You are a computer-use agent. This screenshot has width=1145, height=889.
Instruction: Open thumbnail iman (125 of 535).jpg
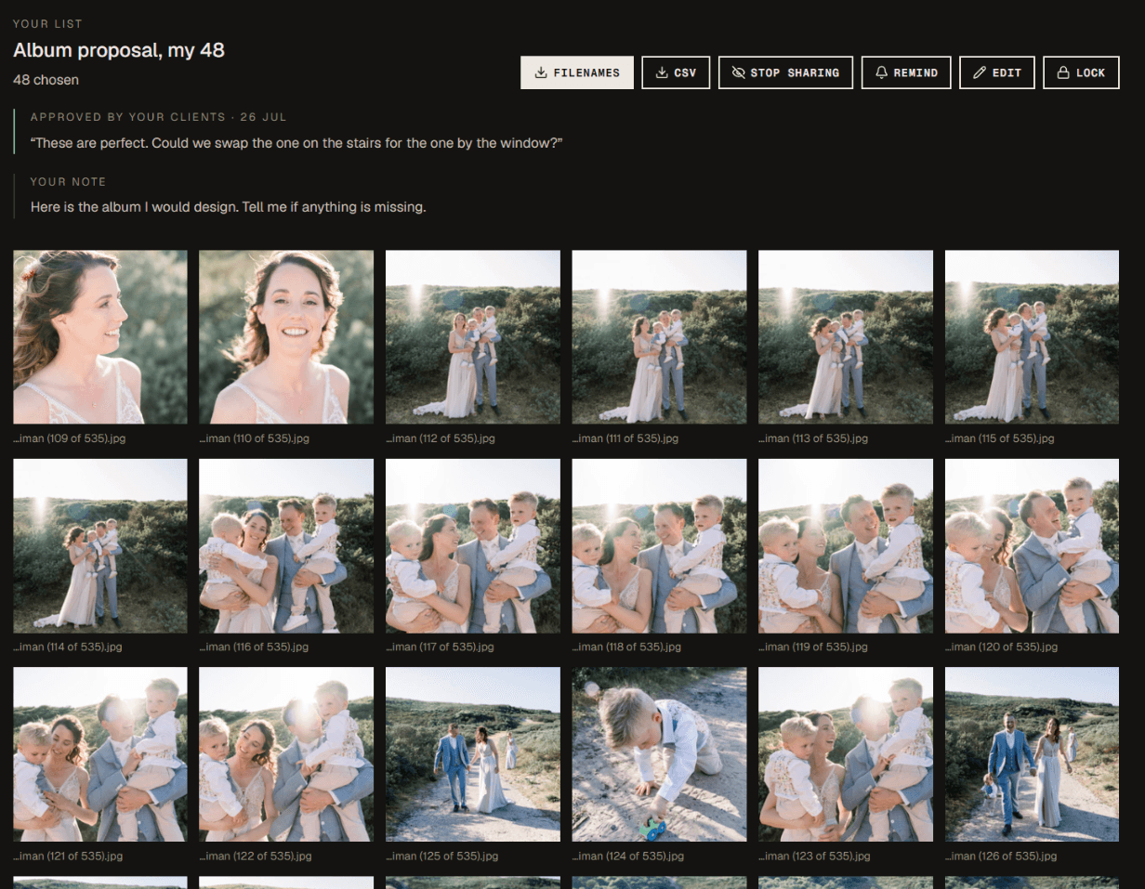click(473, 754)
